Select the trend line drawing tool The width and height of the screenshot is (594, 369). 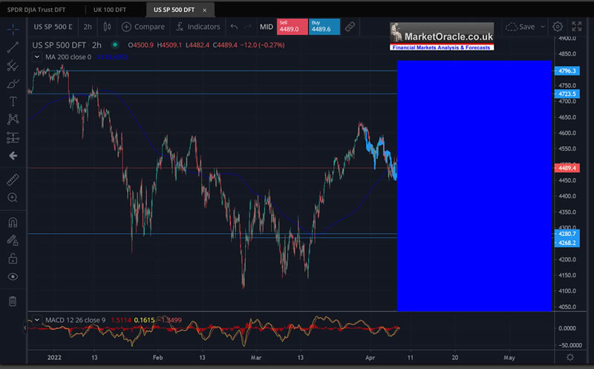(x=13, y=48)
